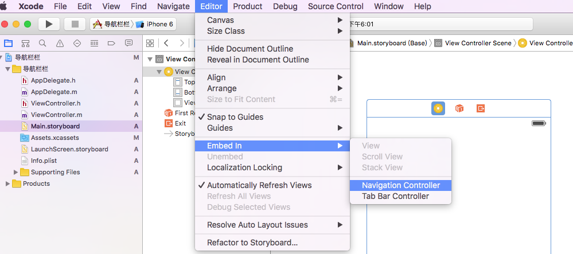Choose the iPhone 6 device destination
Viewport: 573px width, 254px height.
pyautogui.click(x=155, y=24)
